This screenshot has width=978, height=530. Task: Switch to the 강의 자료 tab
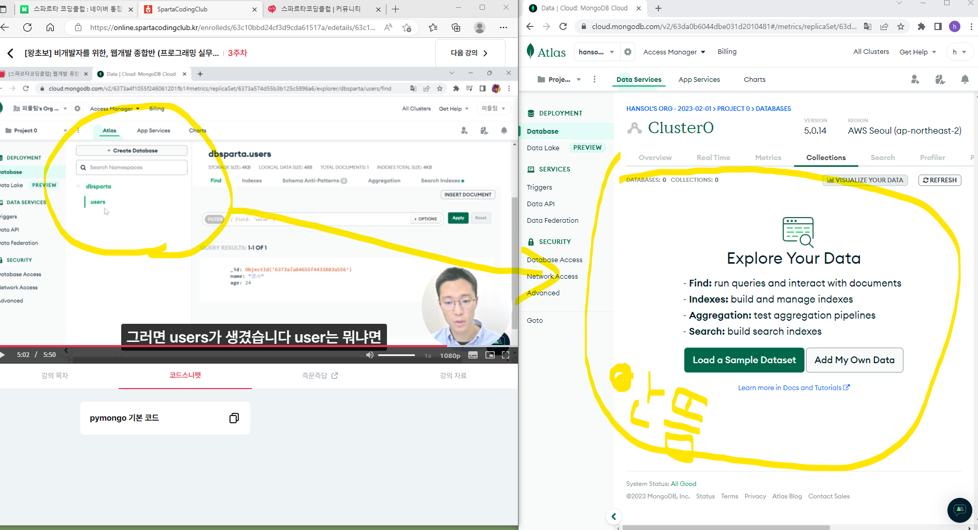[453, 376]
